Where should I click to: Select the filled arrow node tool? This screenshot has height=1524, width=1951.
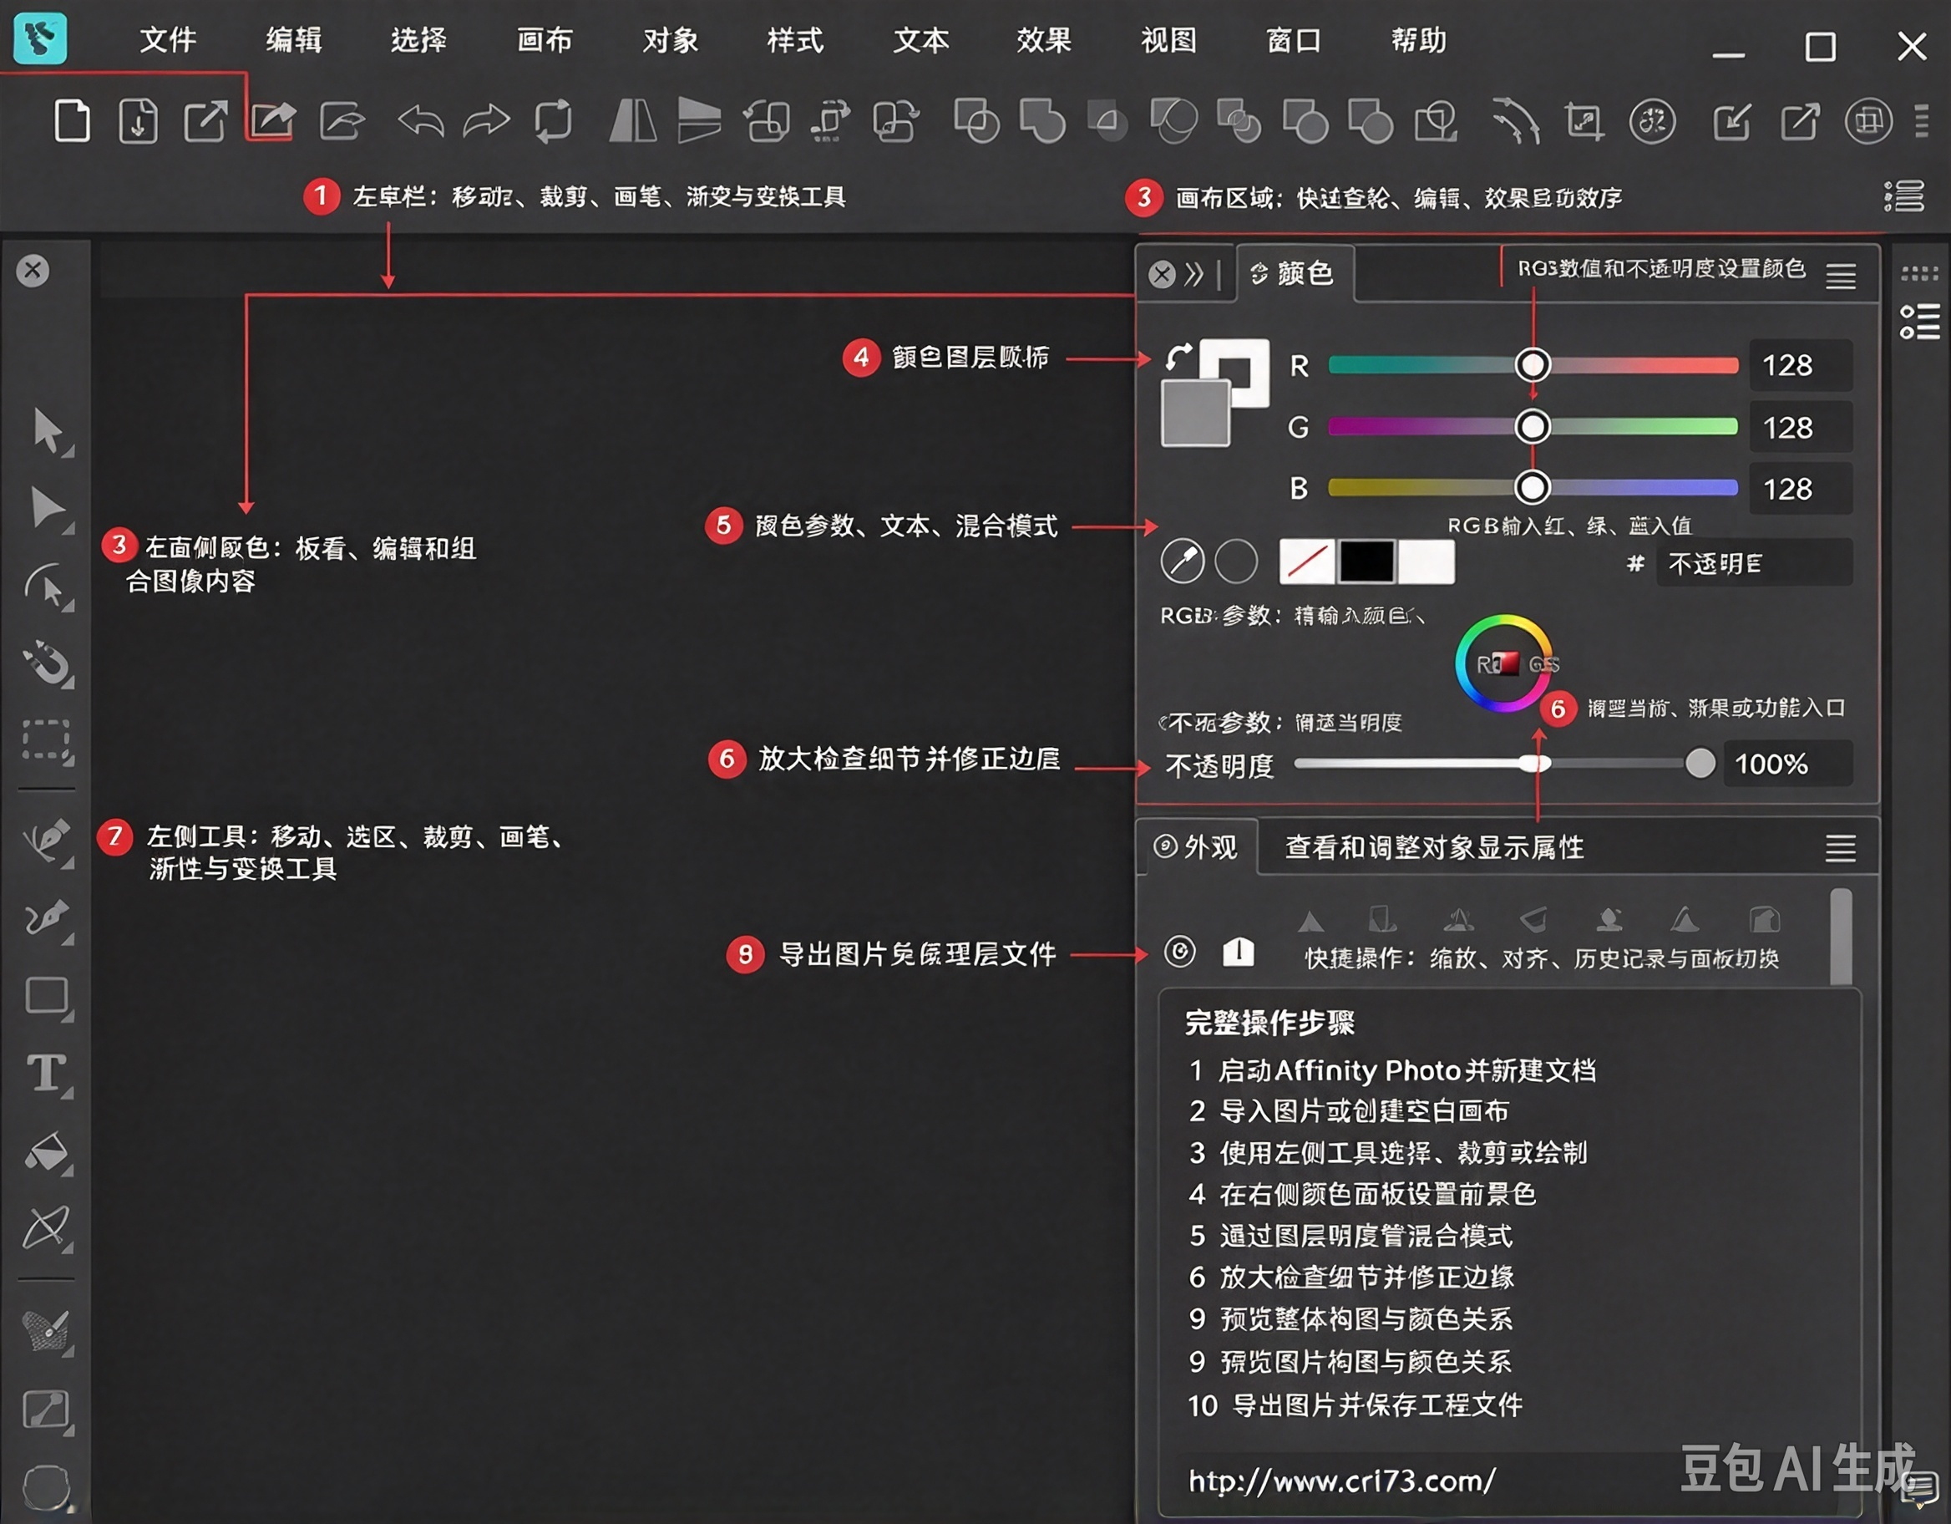(x=48, y=510)
